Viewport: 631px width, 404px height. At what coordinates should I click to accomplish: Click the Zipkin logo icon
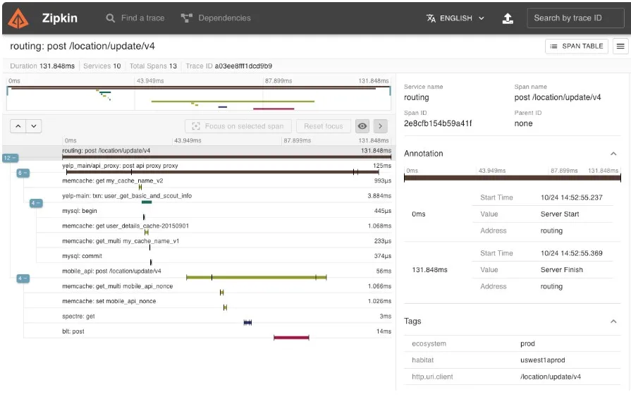(x=18, y=18)
